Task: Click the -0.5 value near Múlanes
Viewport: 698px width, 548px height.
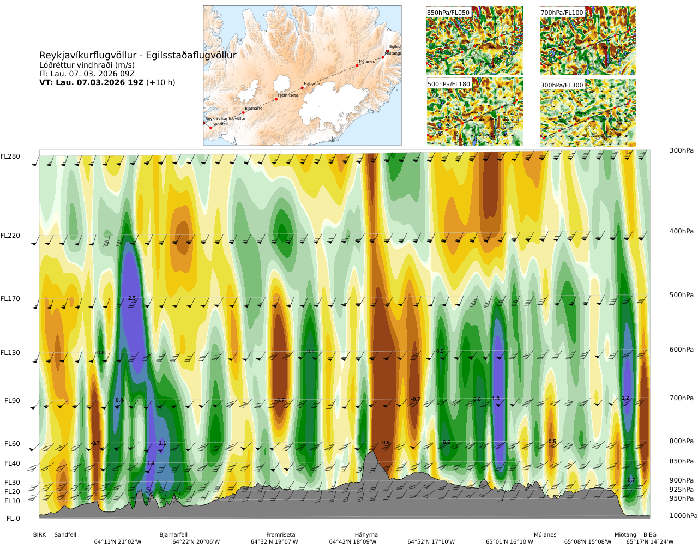Action: (x=552, y=442)
